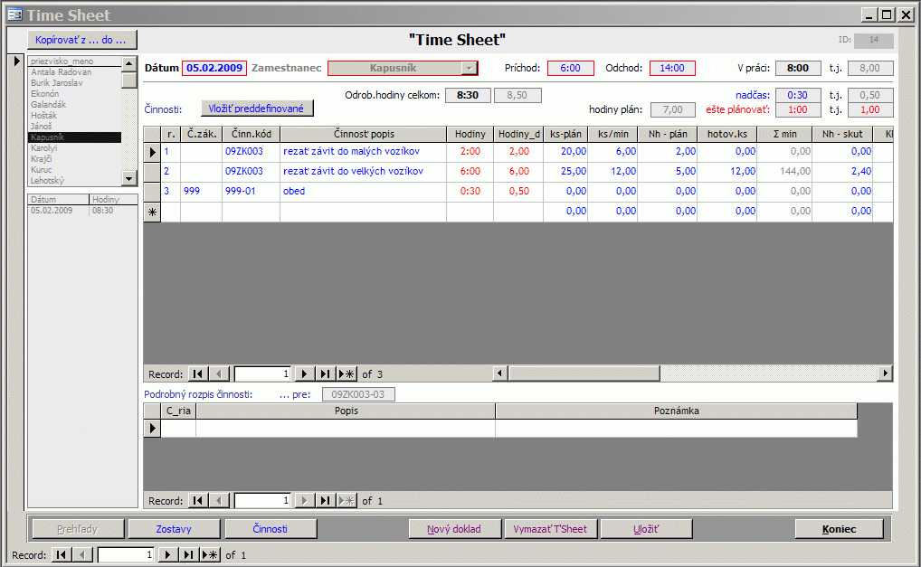Image resolution: width=921 pixels, height=567 pixels.
Task: Create a Nový doklad
Action: [455, 529]
